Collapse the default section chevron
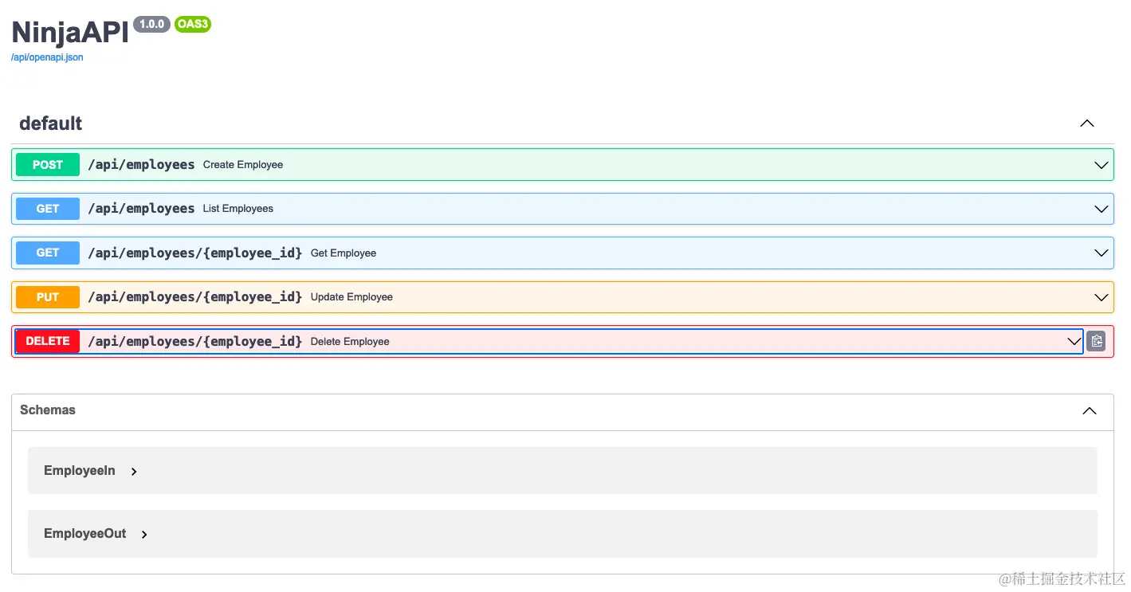1131x592 pixels. [x=1086, y=123]
